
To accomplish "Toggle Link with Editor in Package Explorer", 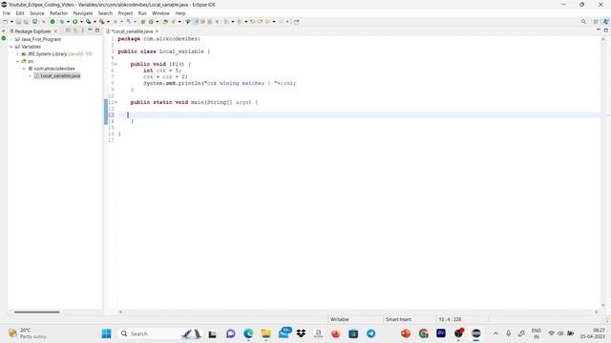I will (x=75, y=30).
